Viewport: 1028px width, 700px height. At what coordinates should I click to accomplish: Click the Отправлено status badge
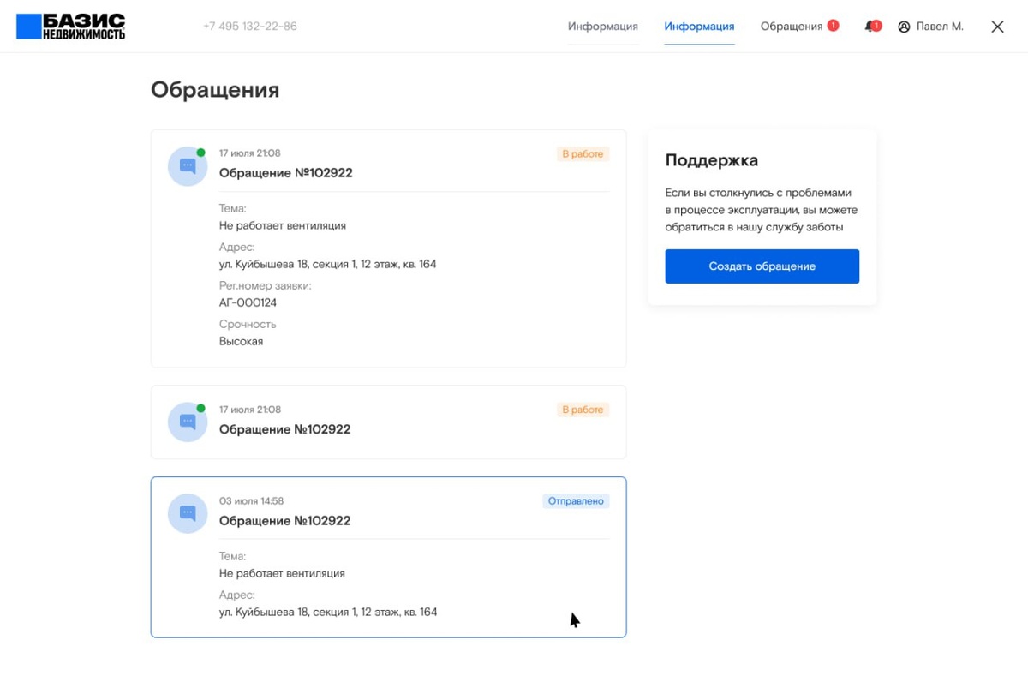point(576,501)
